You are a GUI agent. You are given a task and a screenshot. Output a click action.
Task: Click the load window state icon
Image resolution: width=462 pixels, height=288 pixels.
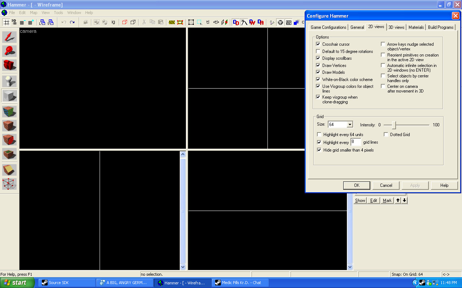pos(42,22)
